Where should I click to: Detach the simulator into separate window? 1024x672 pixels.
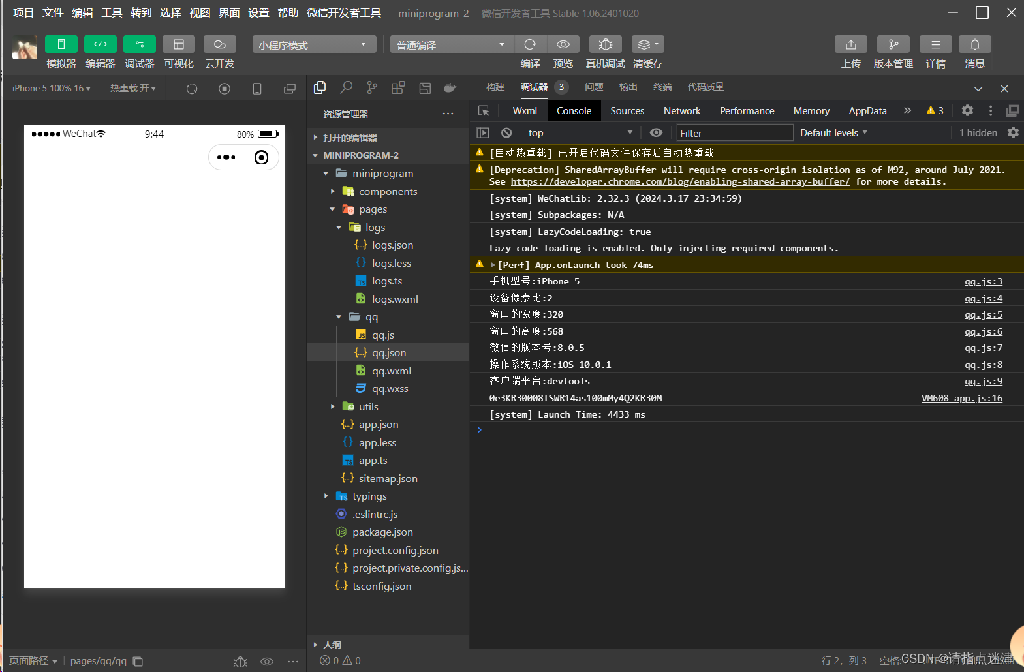point(290,89)
